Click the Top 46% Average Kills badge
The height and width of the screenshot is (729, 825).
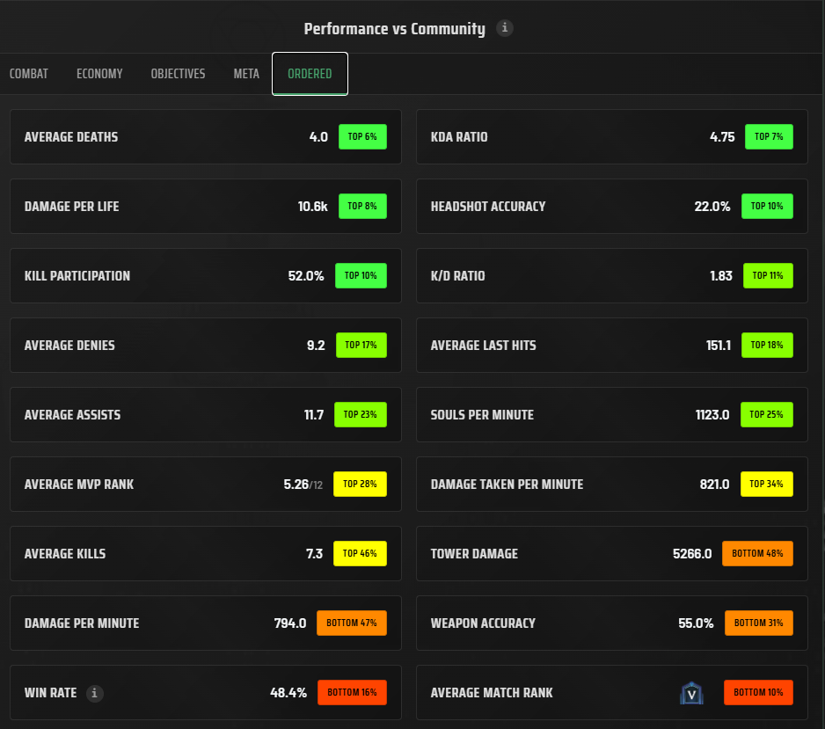pos(360,553)
